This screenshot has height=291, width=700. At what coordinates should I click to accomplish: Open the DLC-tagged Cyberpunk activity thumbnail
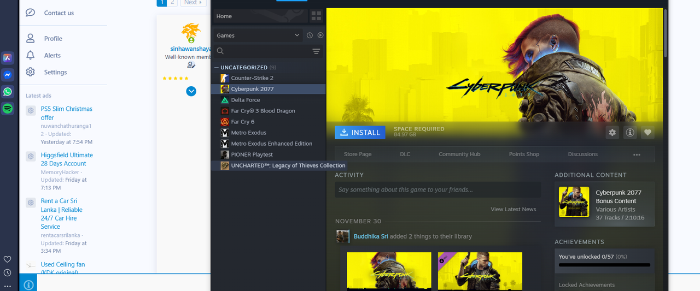[480, 271]
